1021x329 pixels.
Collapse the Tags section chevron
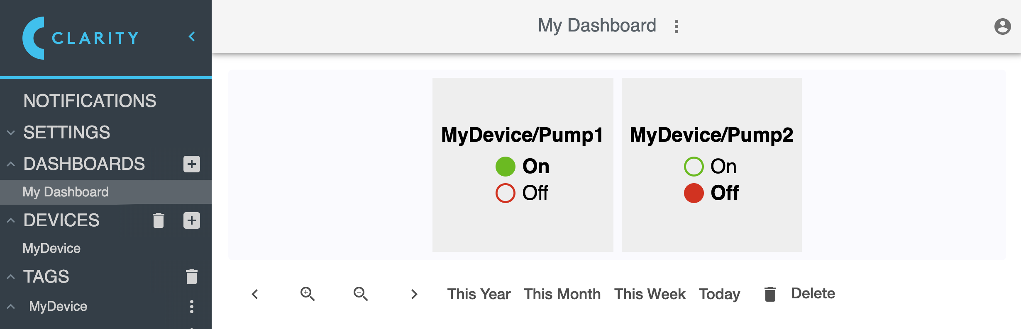(11, 277)
